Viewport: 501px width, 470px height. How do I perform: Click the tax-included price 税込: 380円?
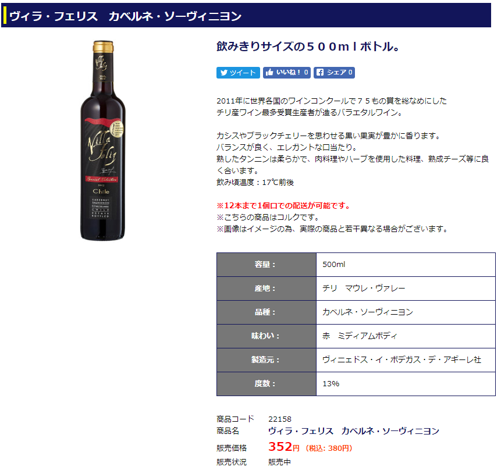point(329,448)
